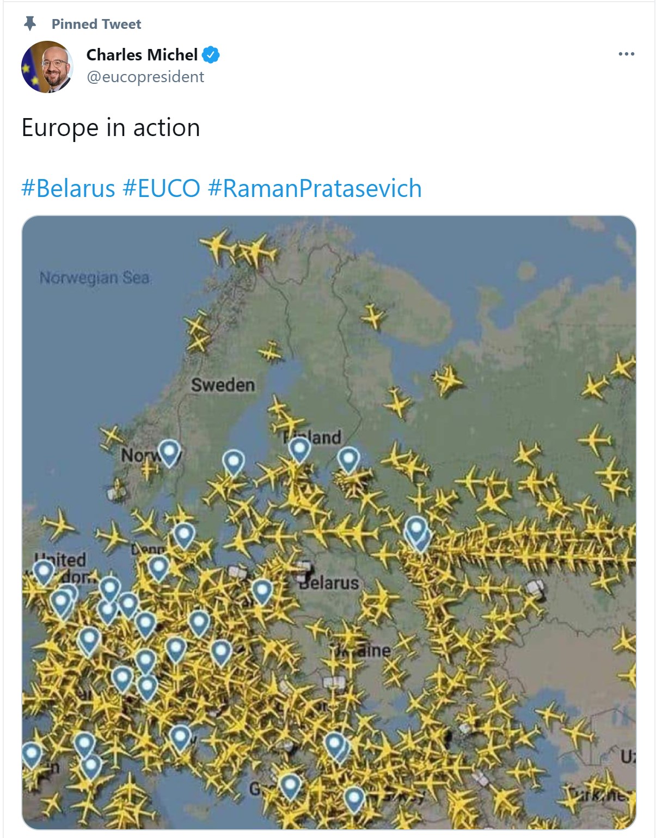Select map pin overlapping the Norway label

(x=169, y=453)
